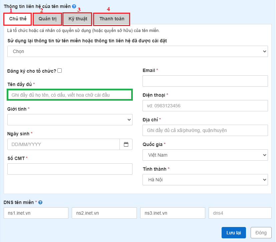Click the Lưu lại button
This screenshot has width=276, height=242.
click(x=234, y=233)
